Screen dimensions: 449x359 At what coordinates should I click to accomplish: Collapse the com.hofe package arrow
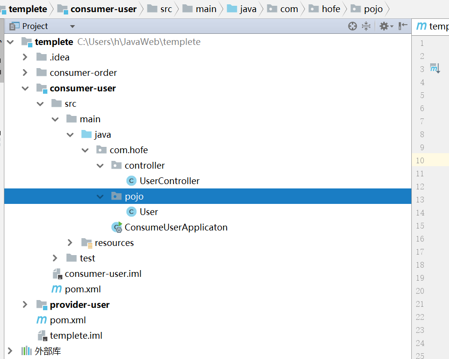(x=85, y=150)
